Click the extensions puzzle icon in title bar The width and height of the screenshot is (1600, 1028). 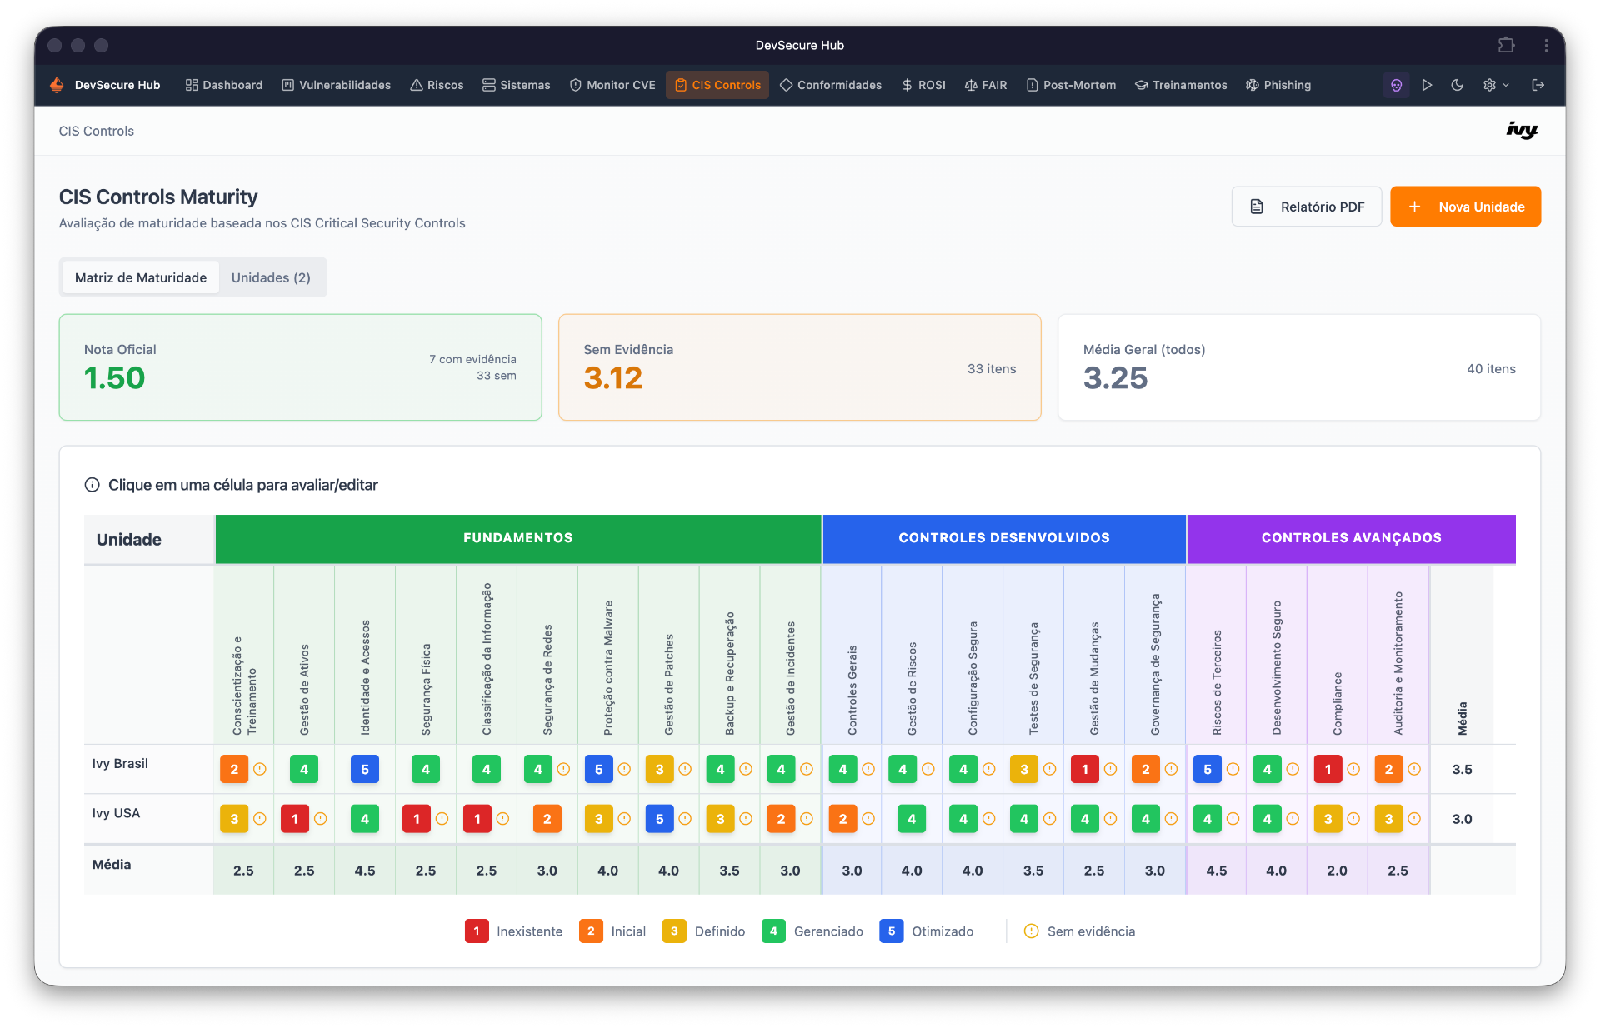(1506, 45)
